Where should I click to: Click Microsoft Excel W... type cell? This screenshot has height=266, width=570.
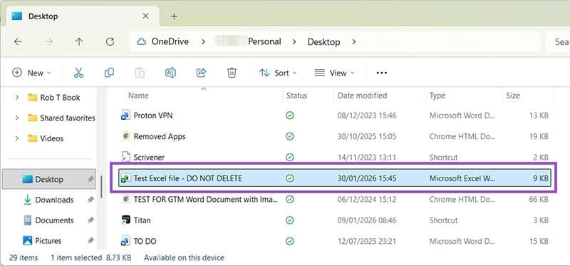462,178
